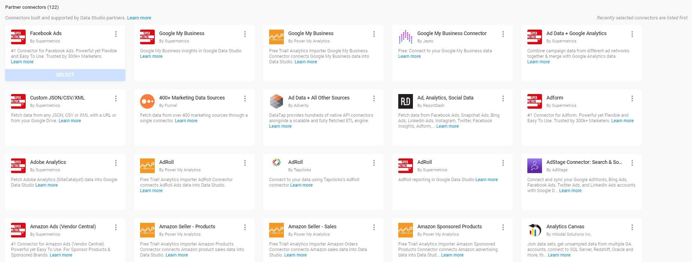692x262 pixels.
Task: Open the three-dot menu for Facebook Ads
Action: [x=116, y=34]
